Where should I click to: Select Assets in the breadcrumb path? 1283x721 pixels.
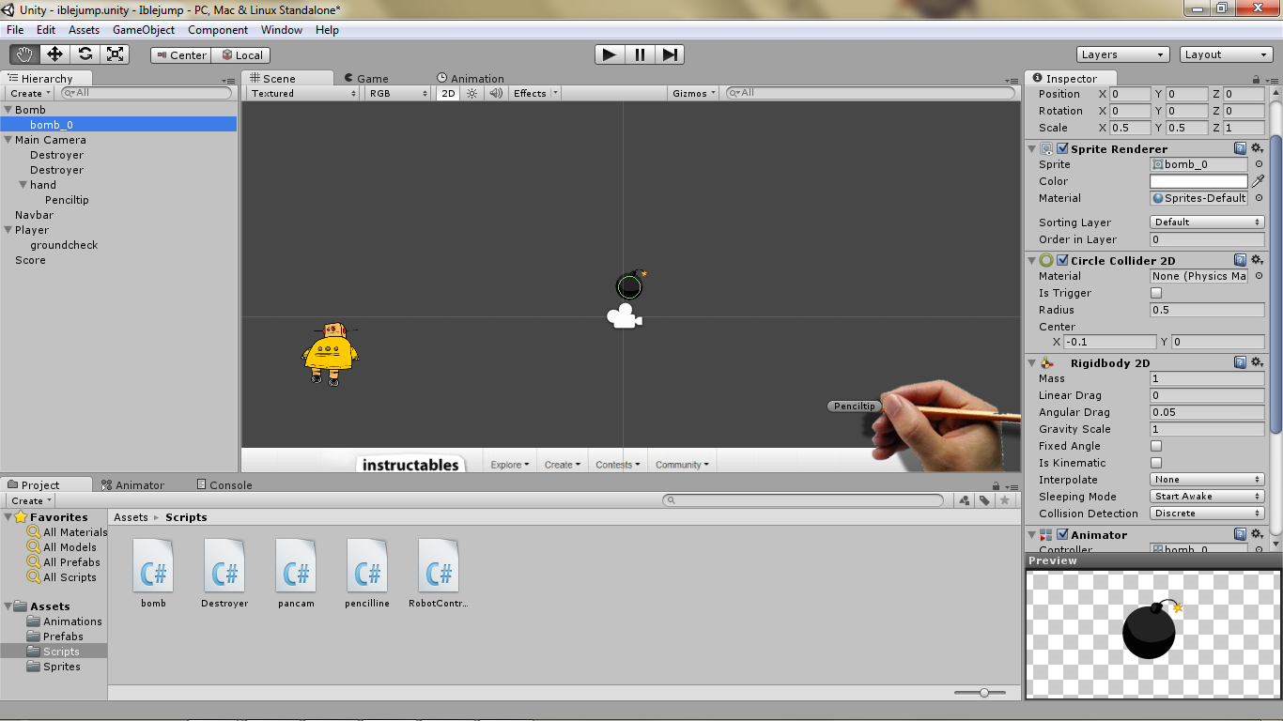tap(131, 517)
